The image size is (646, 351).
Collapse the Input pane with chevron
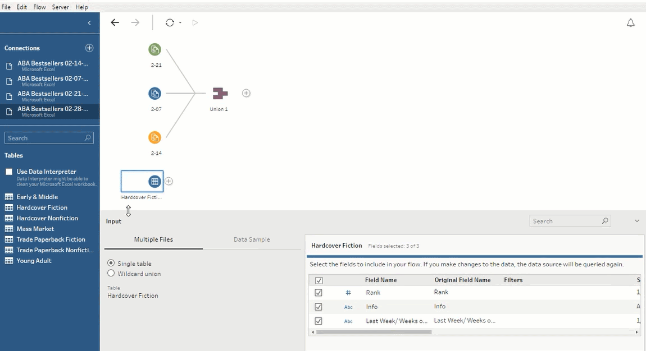[x=636, y=221]
